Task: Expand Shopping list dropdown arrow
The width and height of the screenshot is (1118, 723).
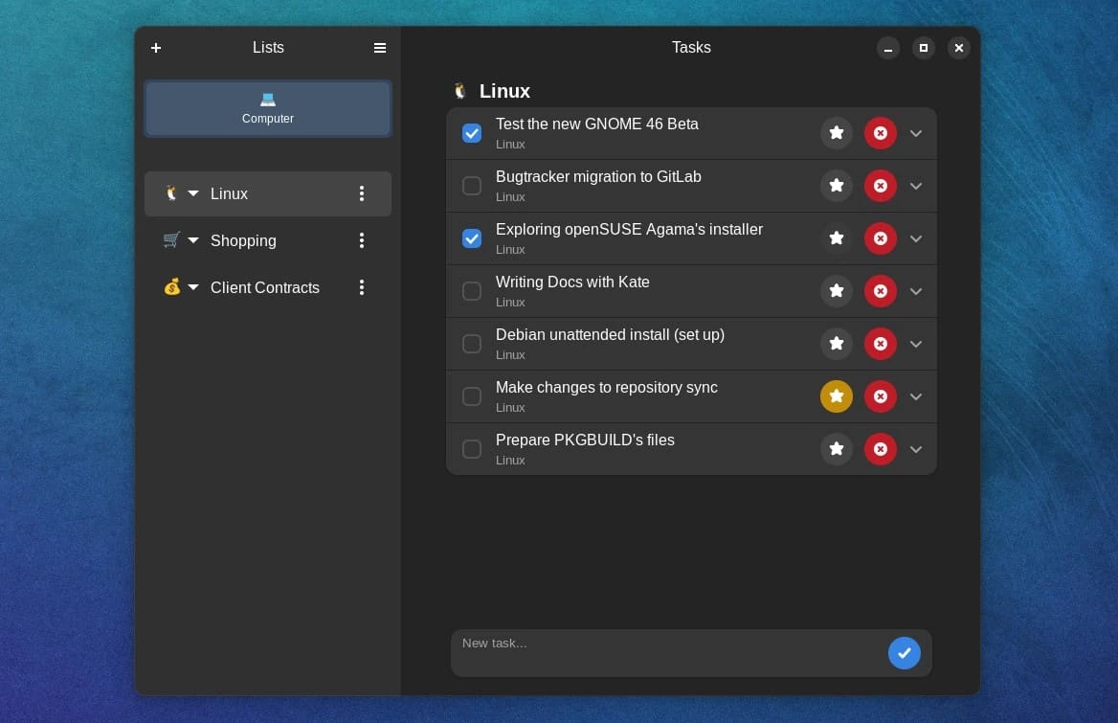Action: point(193,240)
